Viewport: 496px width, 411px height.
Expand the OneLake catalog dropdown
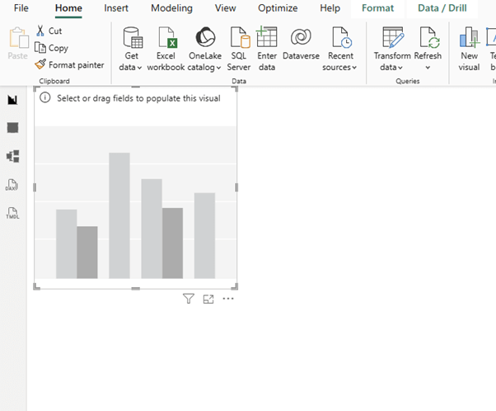tap(205, 67)
